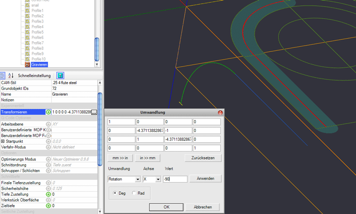356x214 pixels.
Task: Click the Wert input field containing -90
Action: [x=174, y=179]
